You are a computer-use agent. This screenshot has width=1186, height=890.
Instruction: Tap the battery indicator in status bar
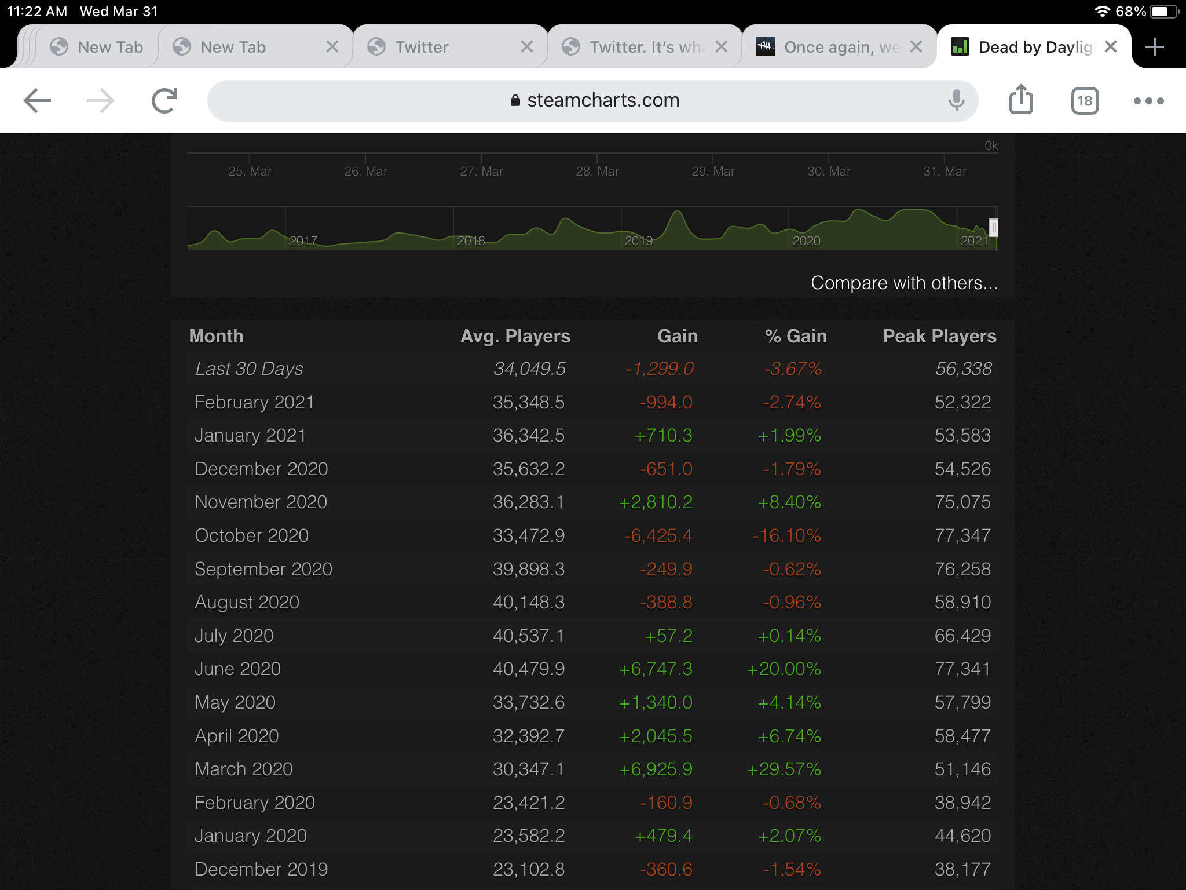coord(1164,12)
